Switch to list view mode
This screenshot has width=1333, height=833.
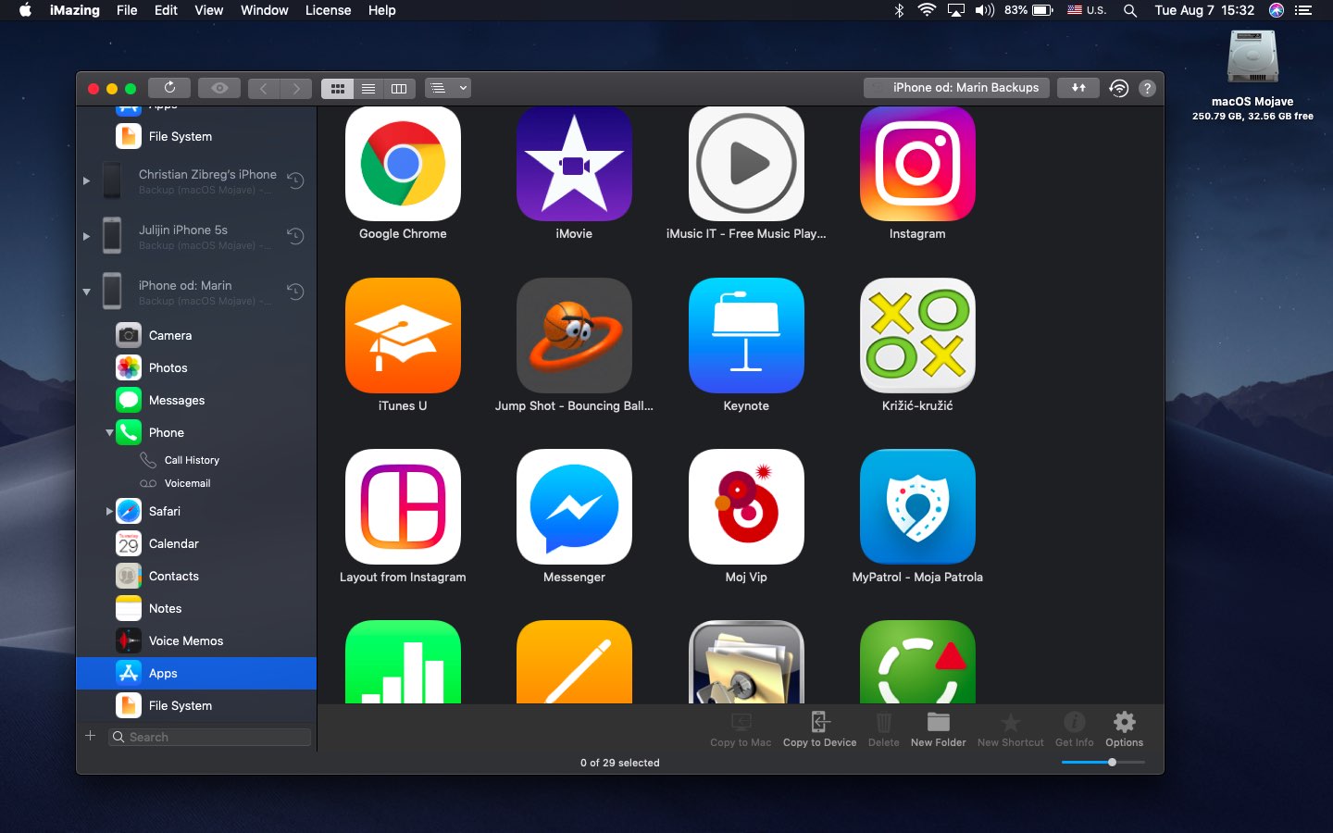tap(368, 89)
